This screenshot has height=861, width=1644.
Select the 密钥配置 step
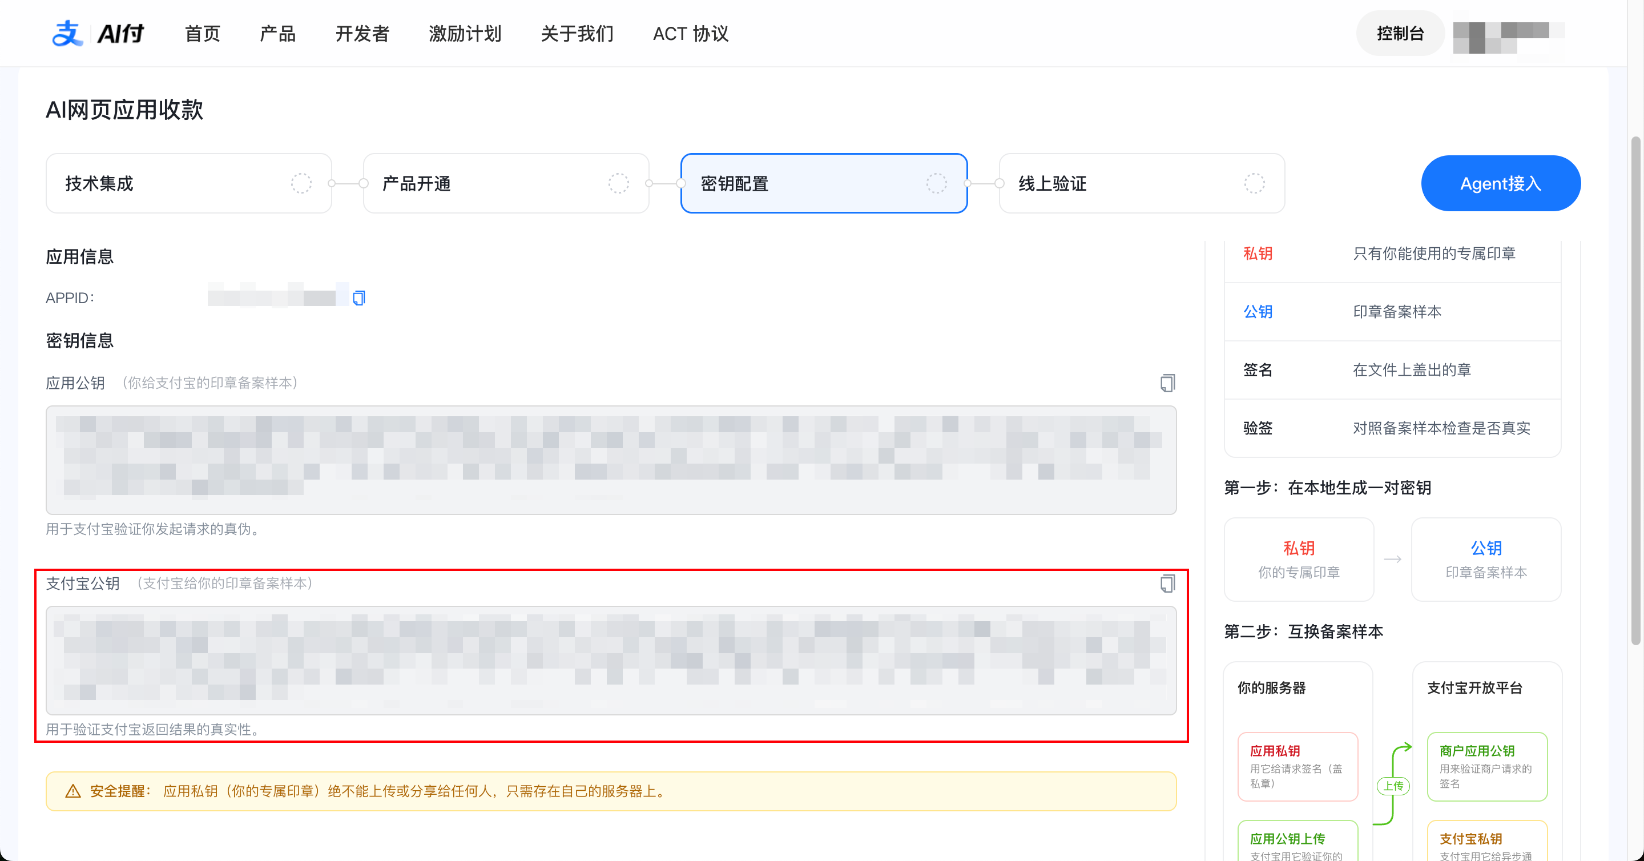pos(824,184)
